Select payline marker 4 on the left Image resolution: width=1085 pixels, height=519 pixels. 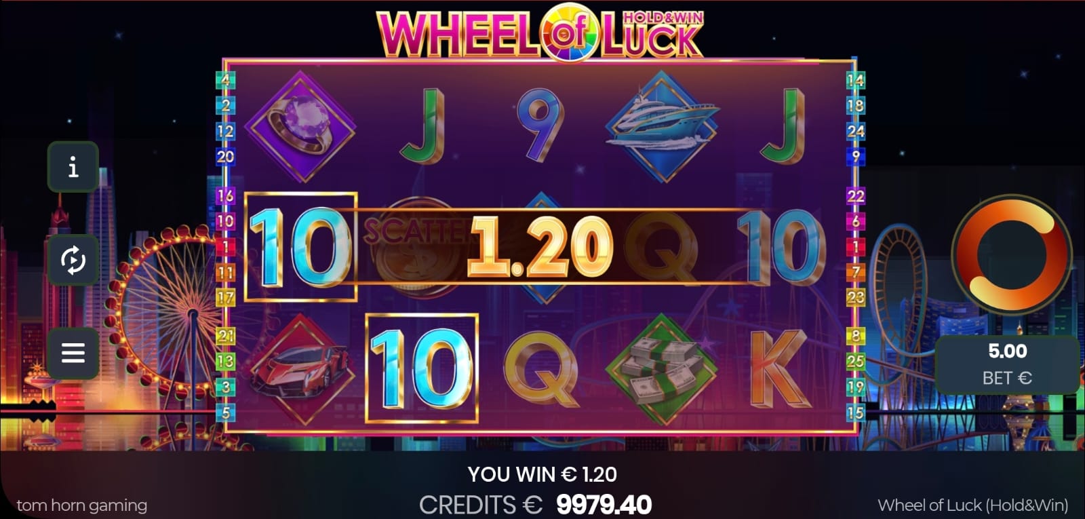click(225, 79)
